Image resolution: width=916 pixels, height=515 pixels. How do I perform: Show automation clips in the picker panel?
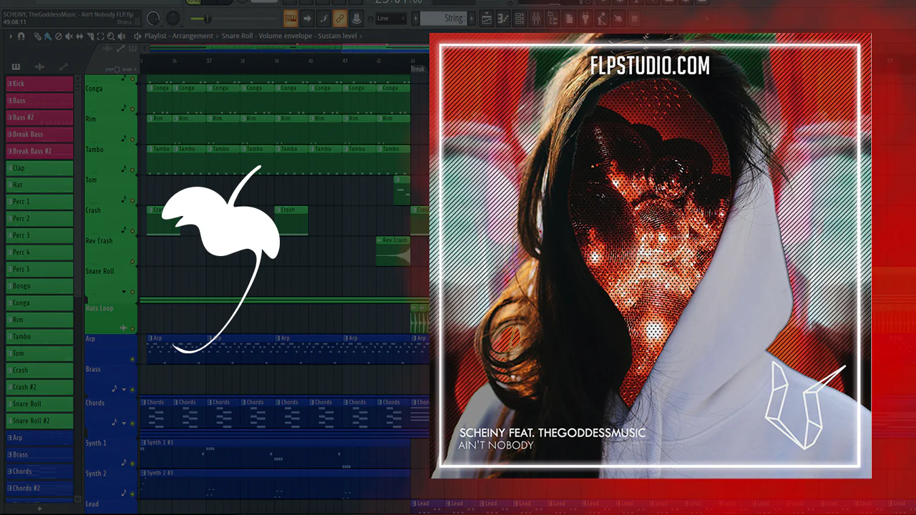[63, 67]
